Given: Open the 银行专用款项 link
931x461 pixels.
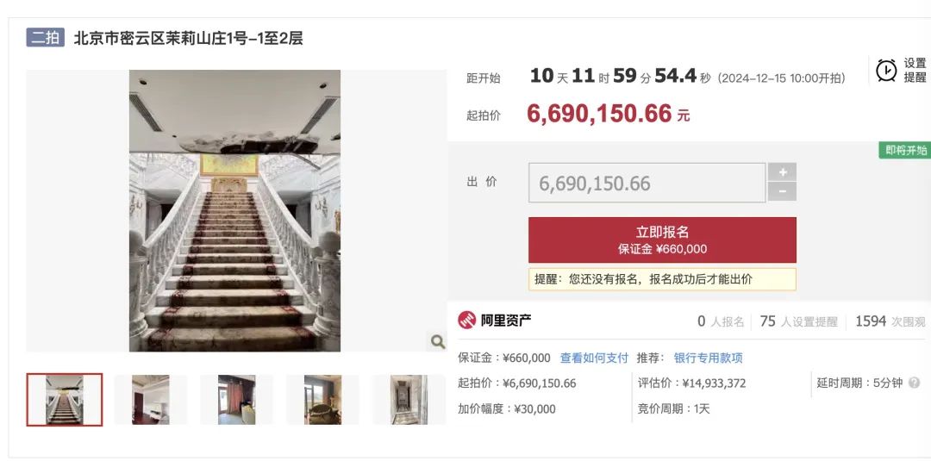Looking at the screenshot, I should (x=708, y=358).
